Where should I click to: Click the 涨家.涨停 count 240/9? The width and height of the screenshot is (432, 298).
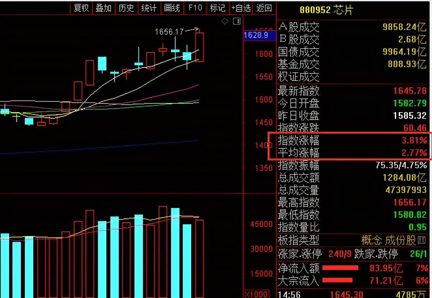(x=340, y=254)
